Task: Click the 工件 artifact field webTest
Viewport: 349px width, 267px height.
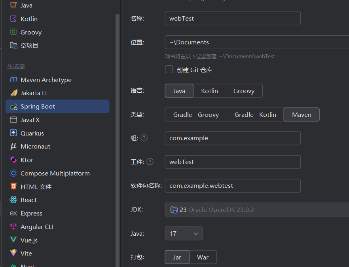Action: pyautogui.click(x=233, y=162)
